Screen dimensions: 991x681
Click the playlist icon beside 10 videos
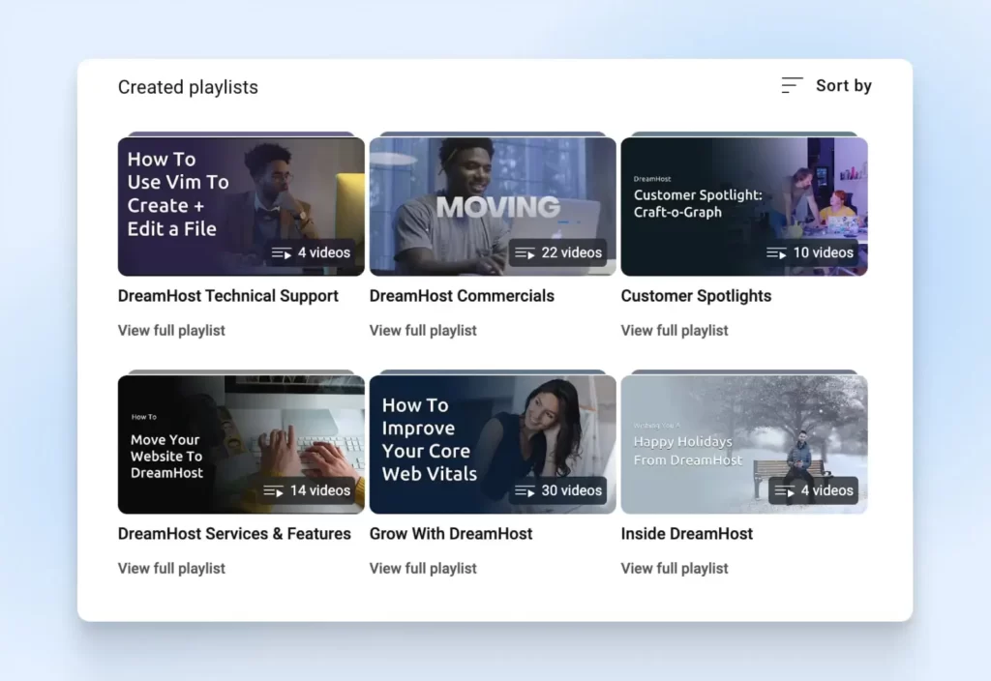click(776, 253)
